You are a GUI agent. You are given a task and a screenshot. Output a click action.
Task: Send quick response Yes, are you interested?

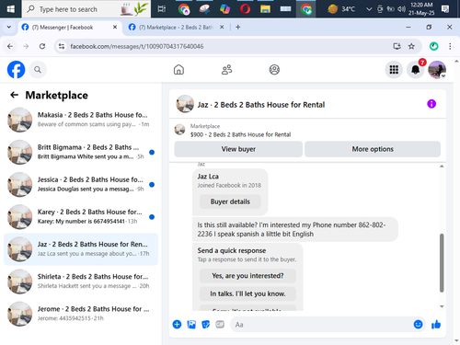click(x=247, y=276)
